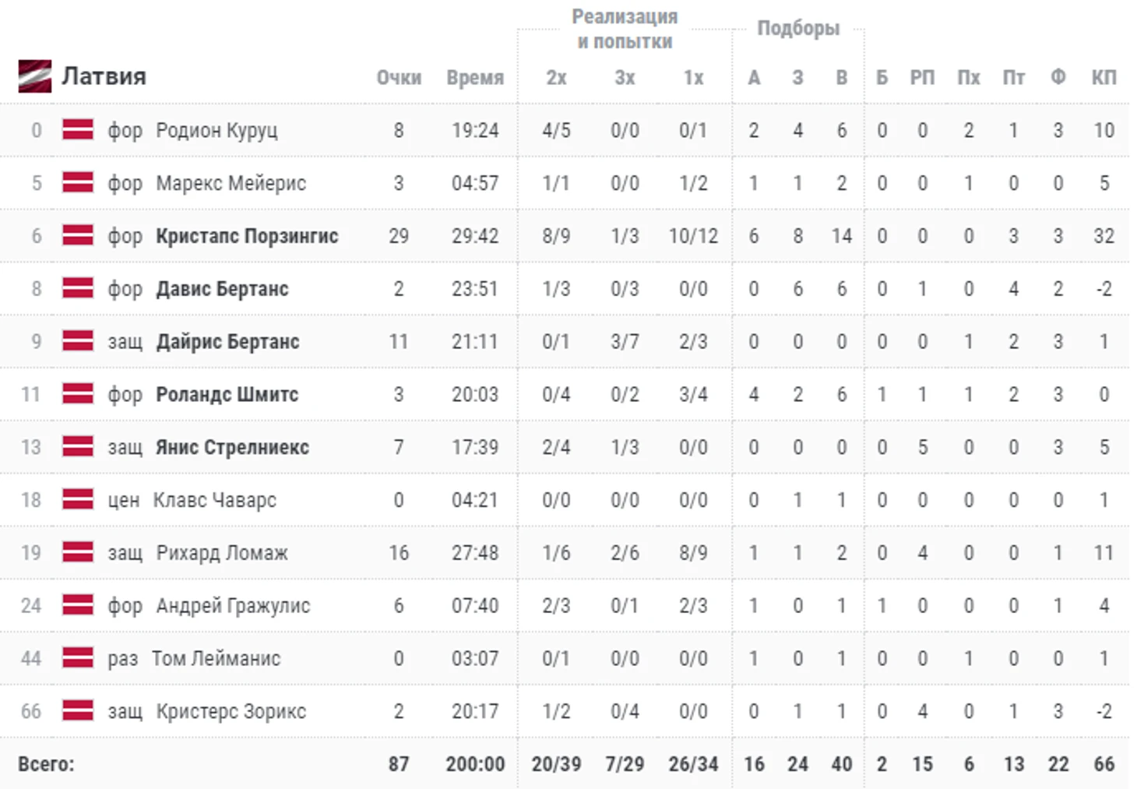Open the Андрей Гражулис player link
This screenshot has width=1137, height=789.
click(x=233, y=606)
